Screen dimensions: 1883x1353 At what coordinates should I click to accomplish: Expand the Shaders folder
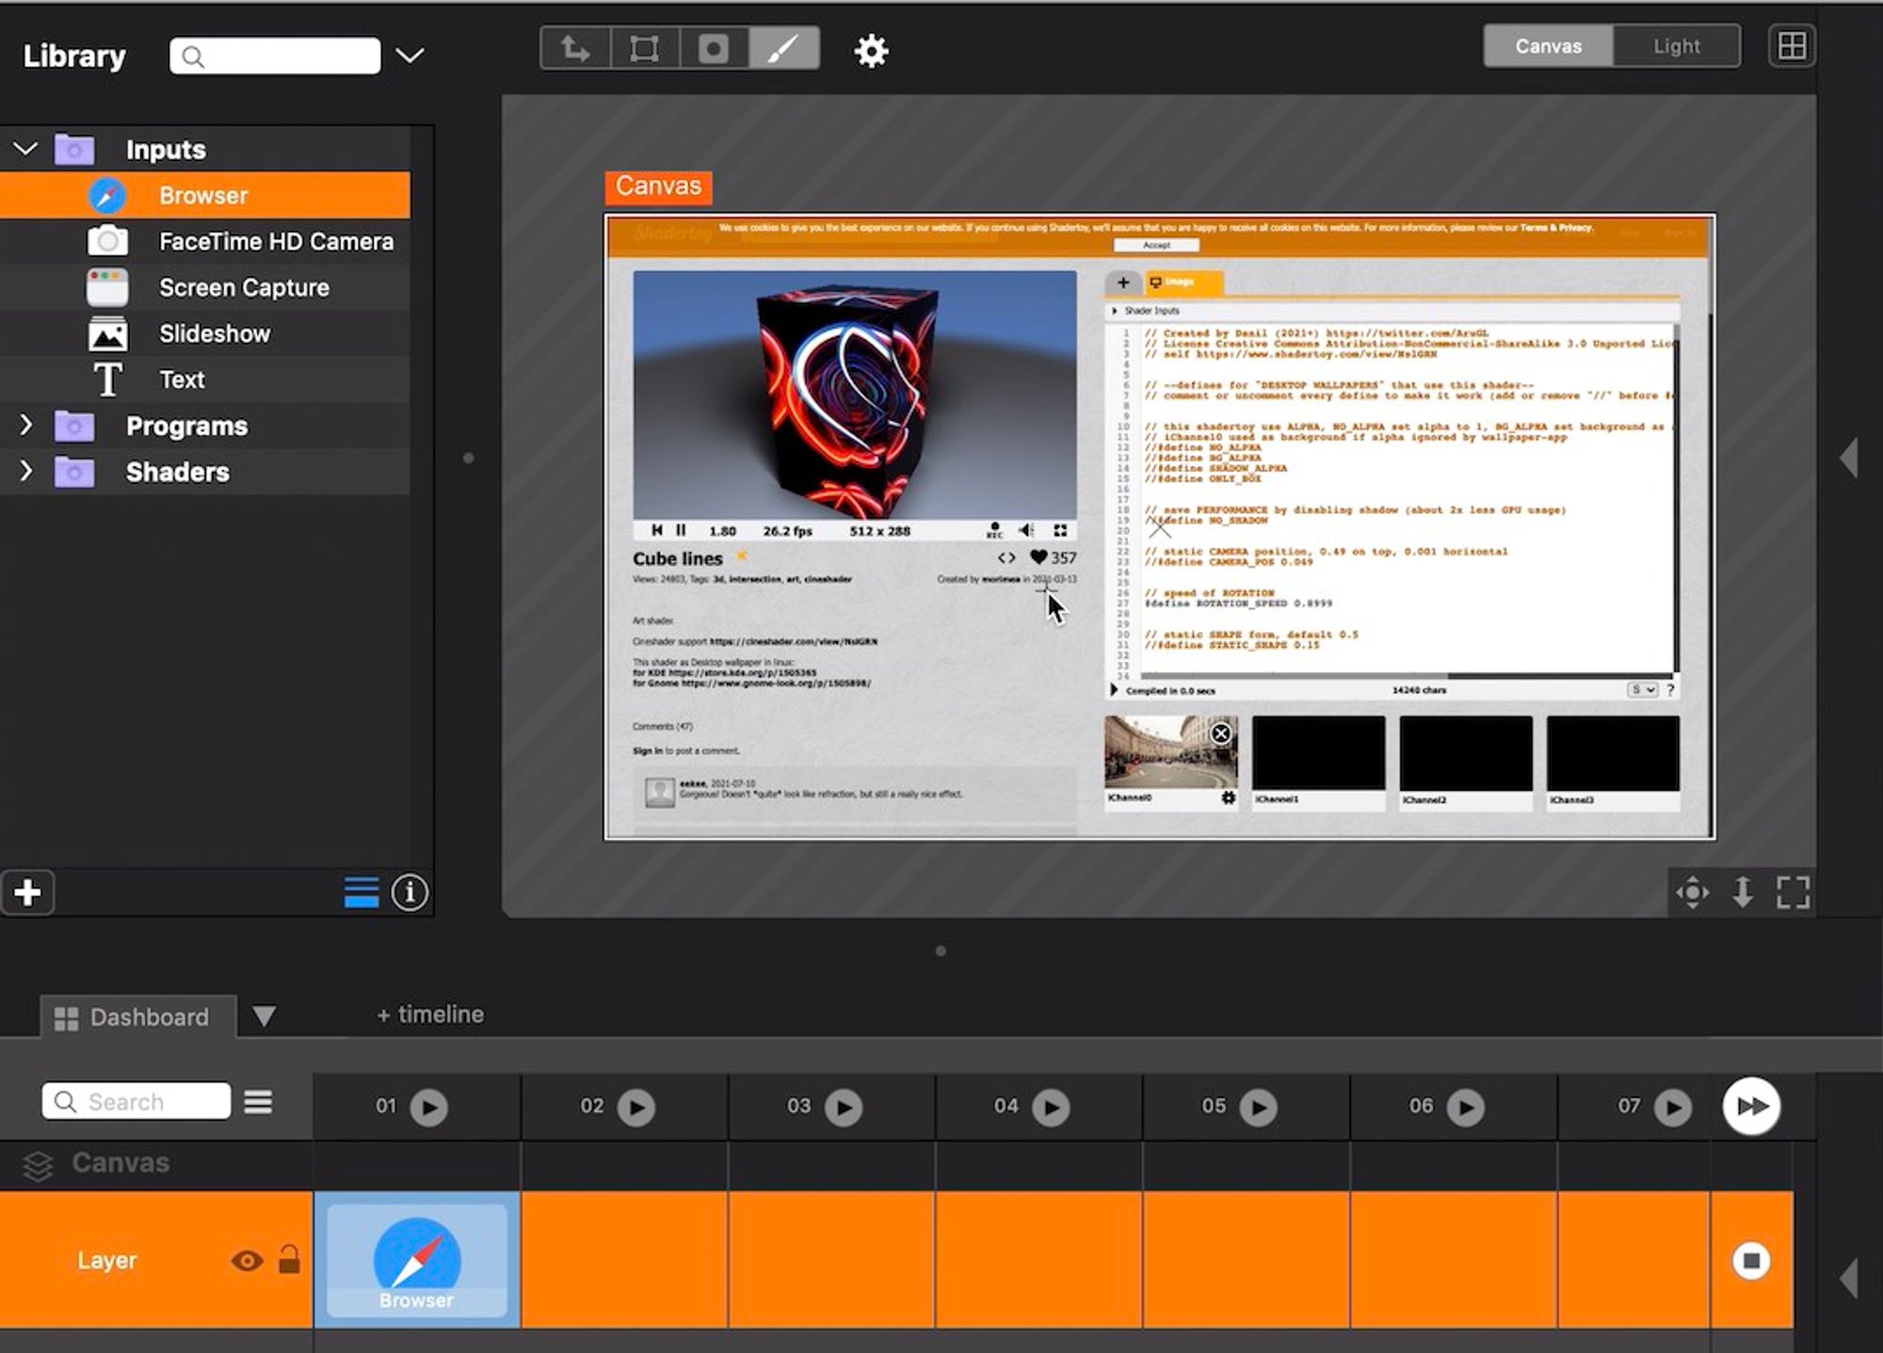coord(25,472)
